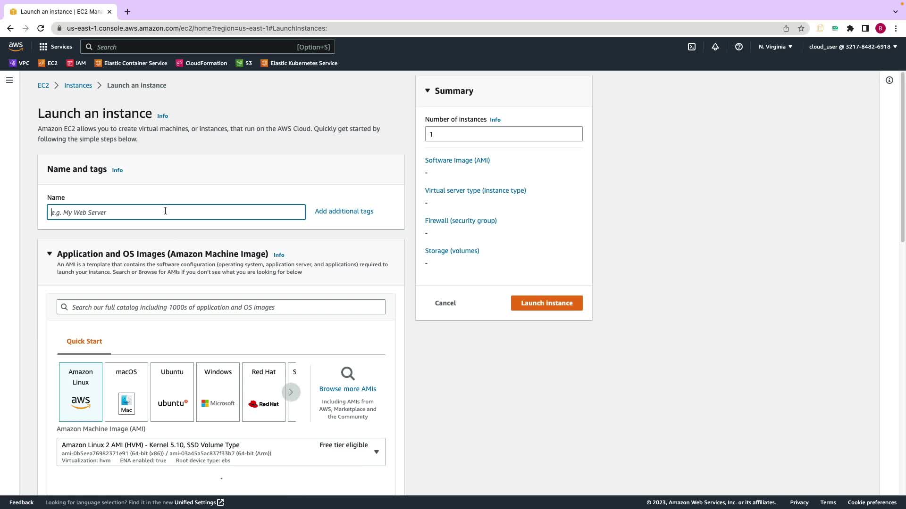Open the info panel icon at right
Screen dimensions: 906x509
point(889,80)
